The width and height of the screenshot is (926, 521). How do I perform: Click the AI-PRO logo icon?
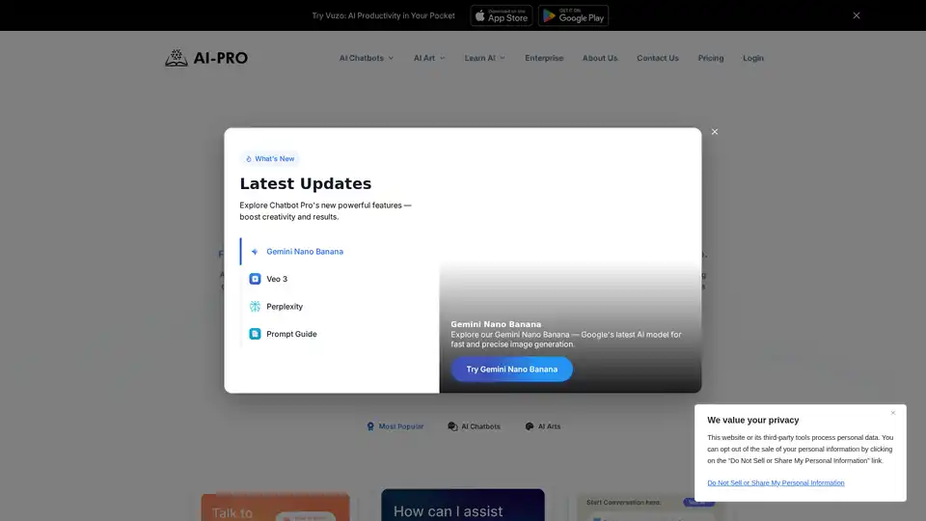click(176, 58)
